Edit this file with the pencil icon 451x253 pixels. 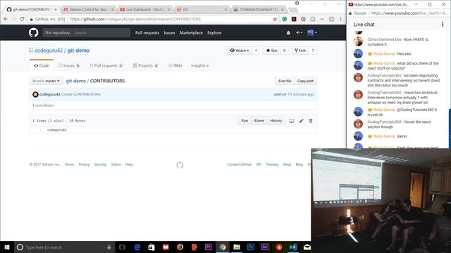(301, 121)
